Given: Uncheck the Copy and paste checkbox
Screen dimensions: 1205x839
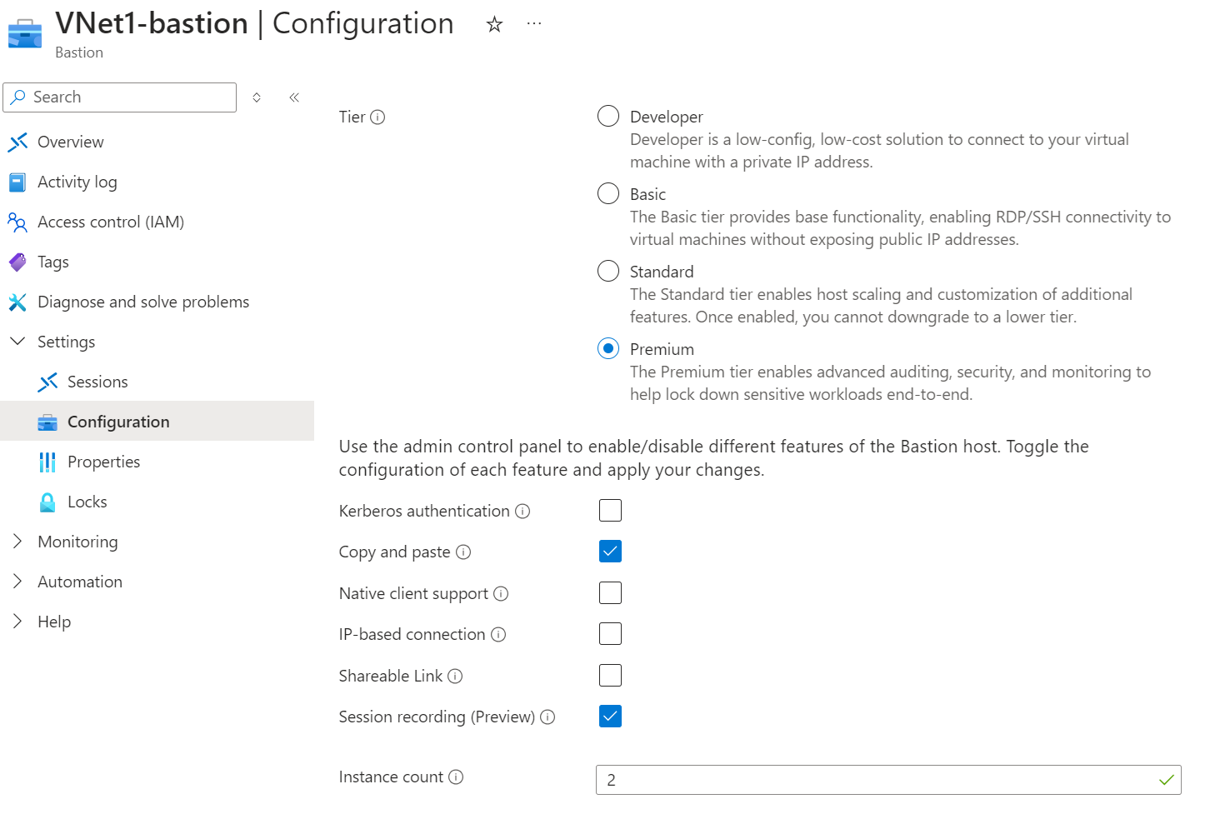Looking at the screenshot, I should (610, 552).
